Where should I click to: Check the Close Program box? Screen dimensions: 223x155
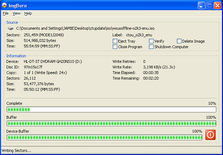coord(115,47)
